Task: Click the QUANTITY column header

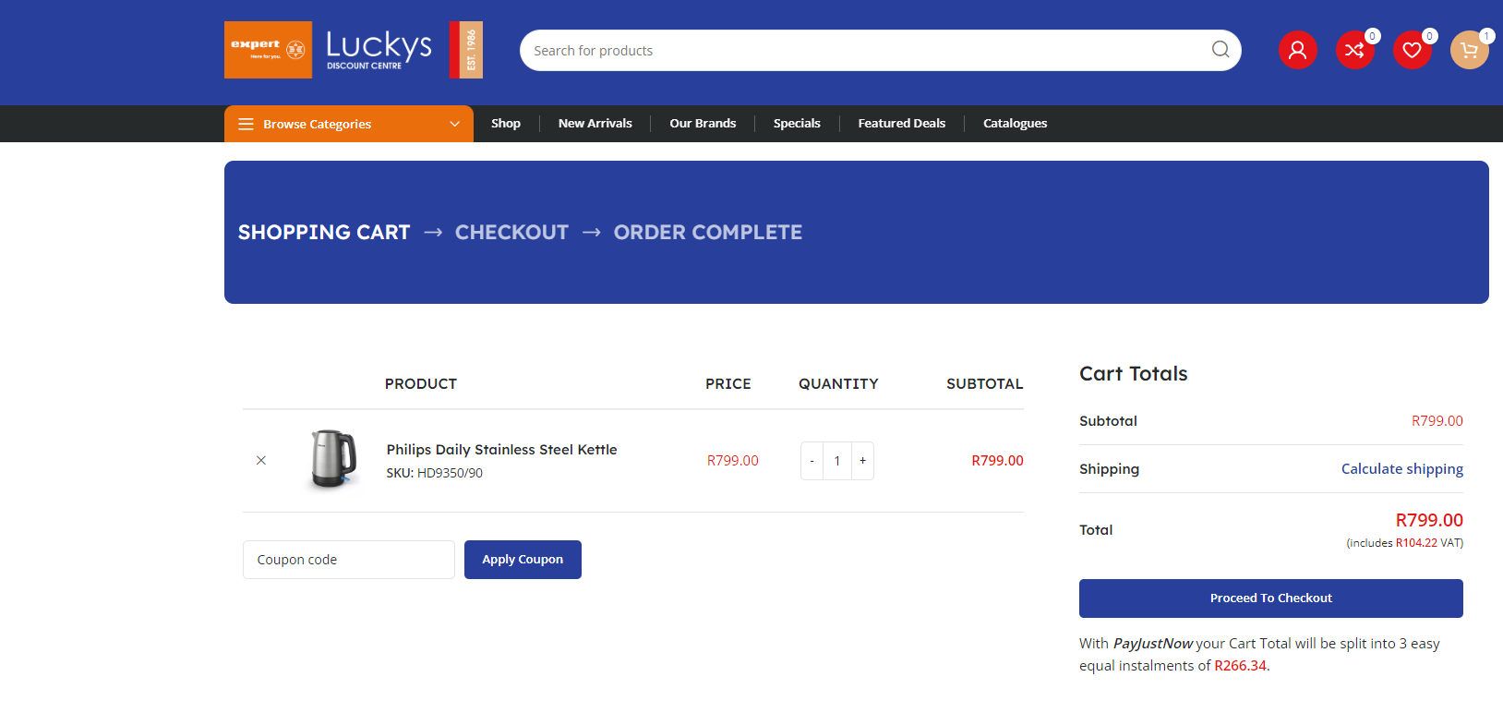Action: [x=838, y=384]
